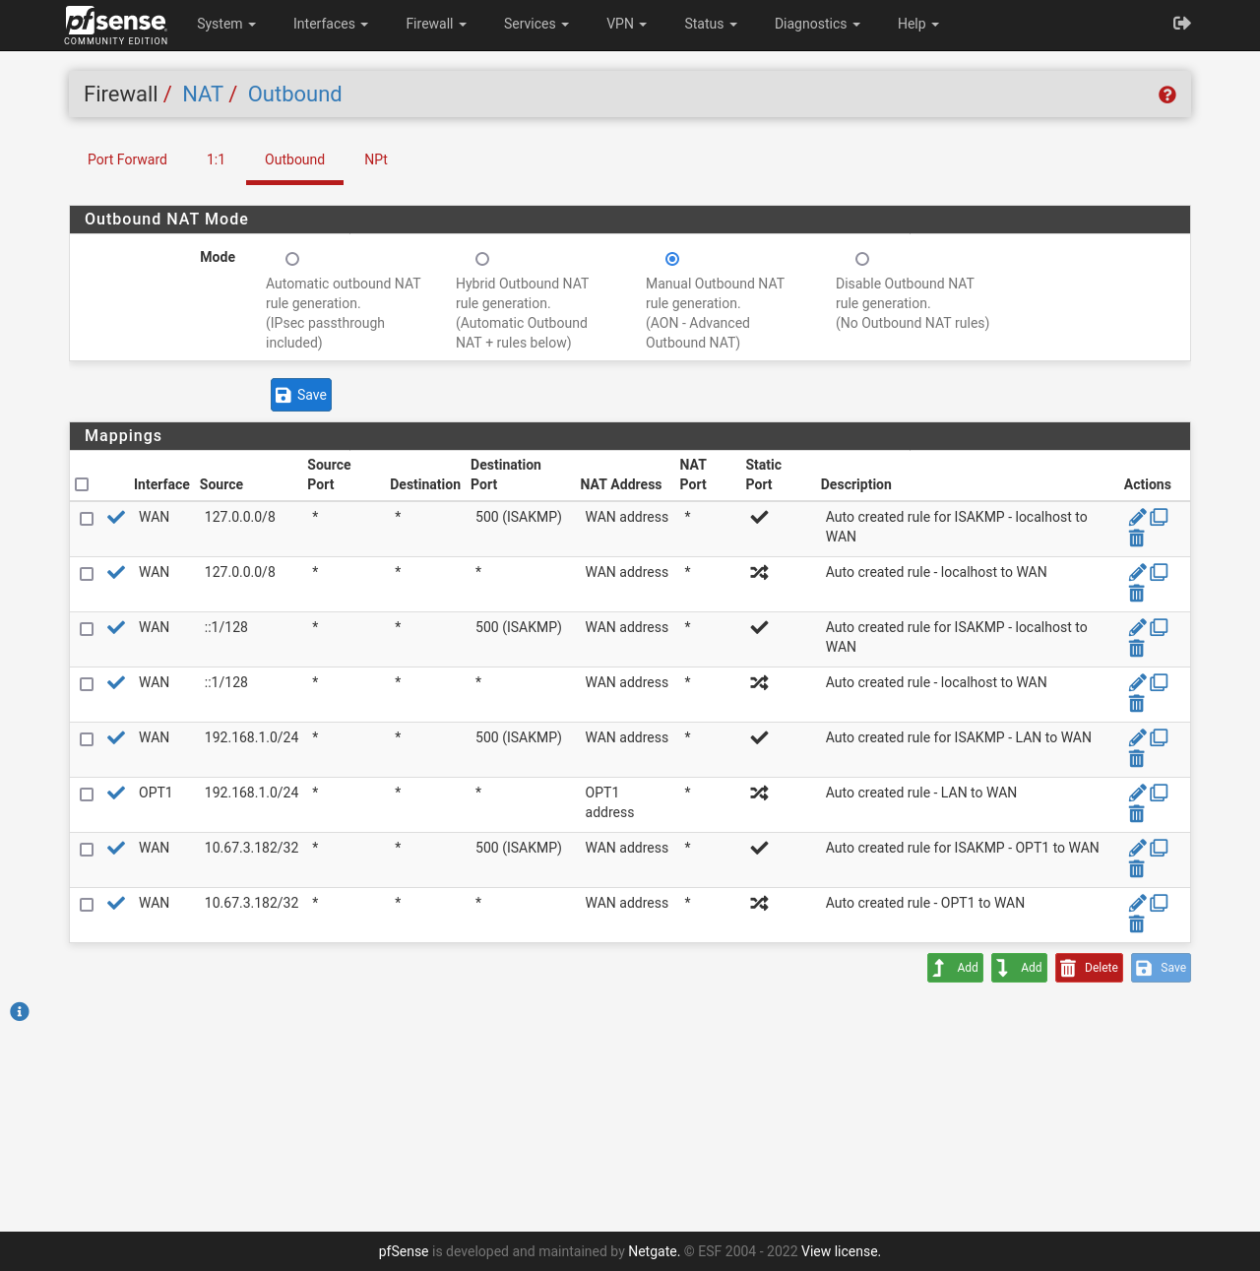The image size is (1260, 1271).
Task: Copy the ISAKMP OPT1 to WAN rule
Action: coord(1160,848)
